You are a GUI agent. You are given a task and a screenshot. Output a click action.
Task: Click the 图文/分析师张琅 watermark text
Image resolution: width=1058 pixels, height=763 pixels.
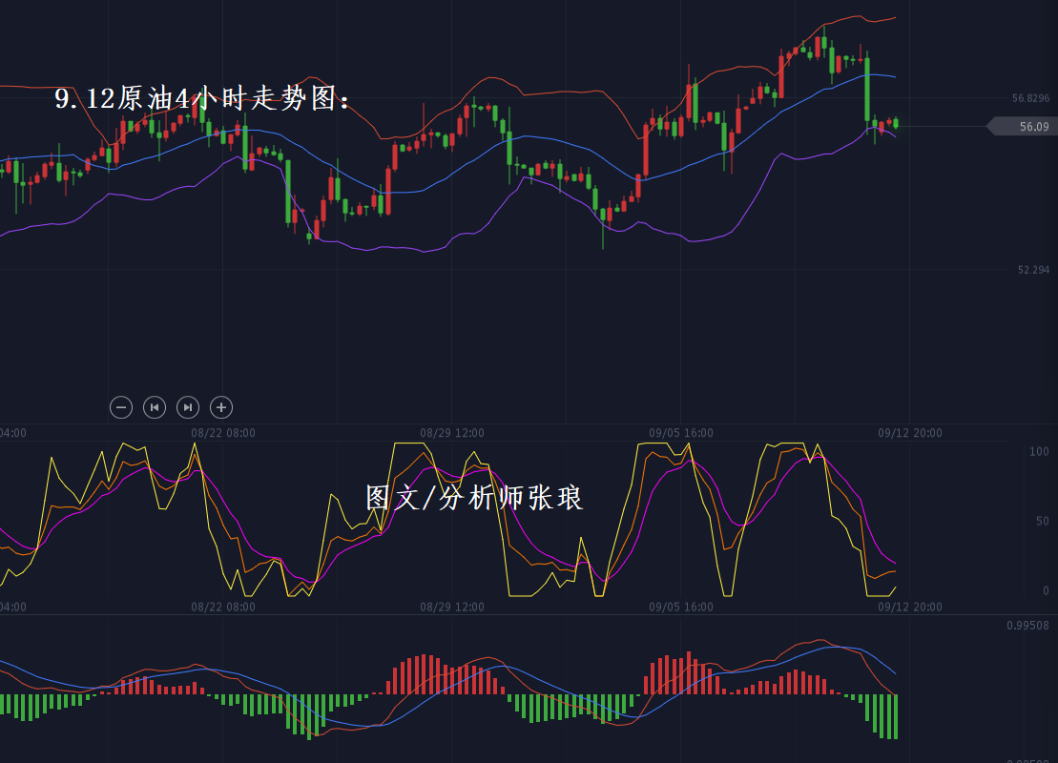point(474,497)
